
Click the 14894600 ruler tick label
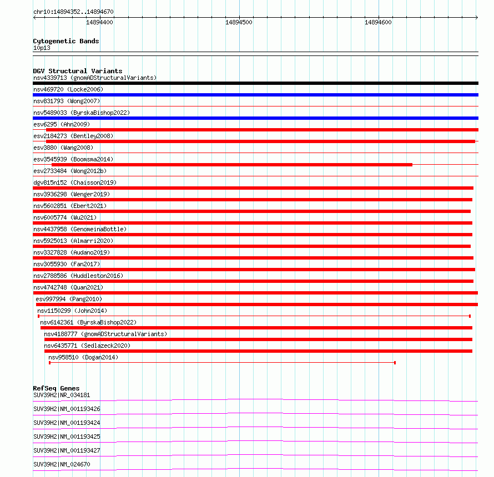tap(378, 22)
